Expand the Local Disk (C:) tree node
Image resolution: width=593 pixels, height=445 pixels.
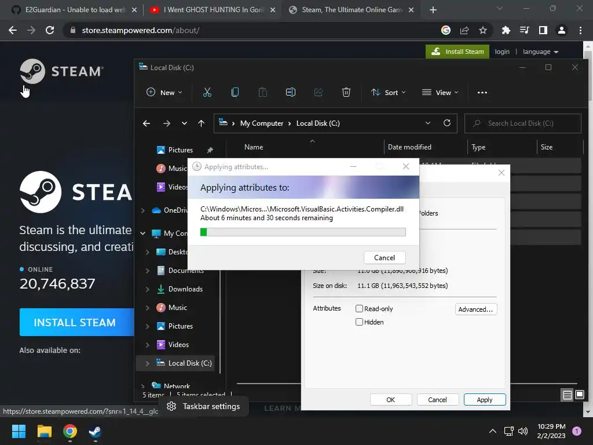(148, 363)
